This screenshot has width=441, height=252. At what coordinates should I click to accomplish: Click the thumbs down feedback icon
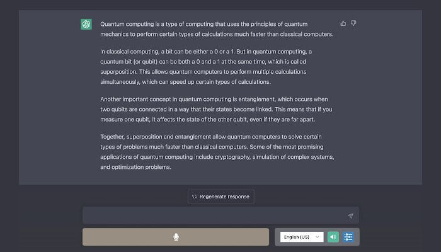[353, 23]
